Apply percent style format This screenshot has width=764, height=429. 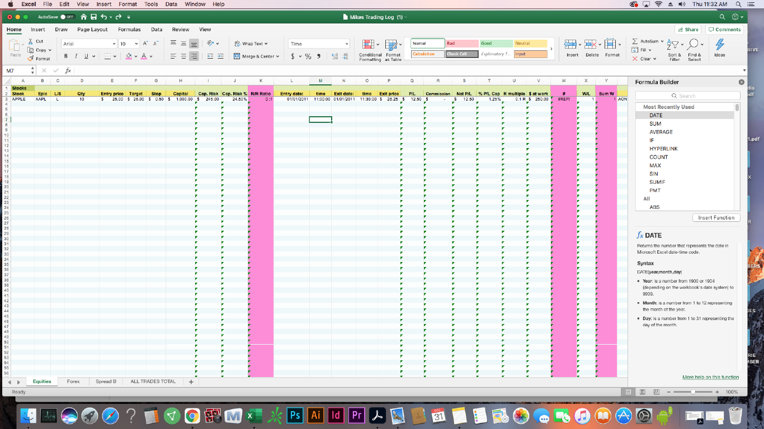point(308,56)
